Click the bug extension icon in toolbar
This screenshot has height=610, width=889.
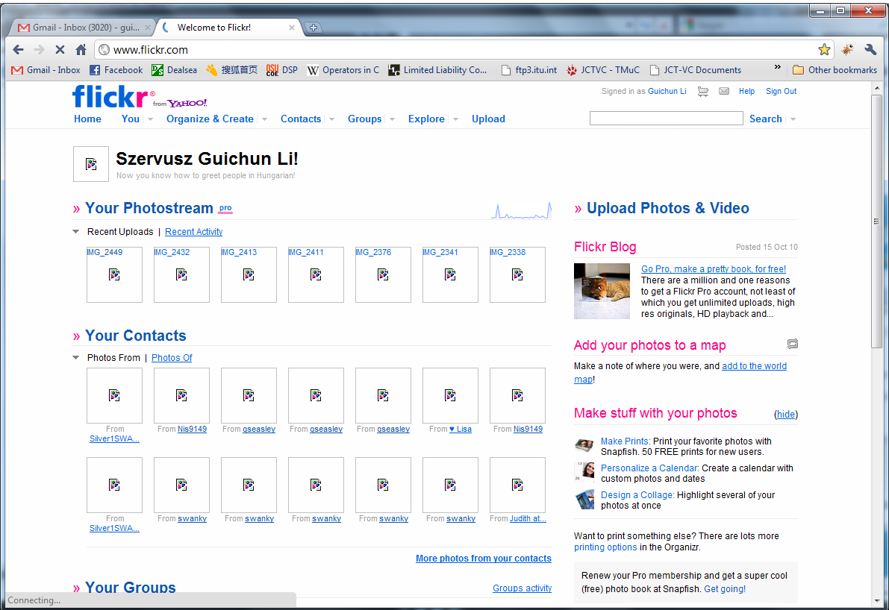pyautogui.click(x=848, y=50)
